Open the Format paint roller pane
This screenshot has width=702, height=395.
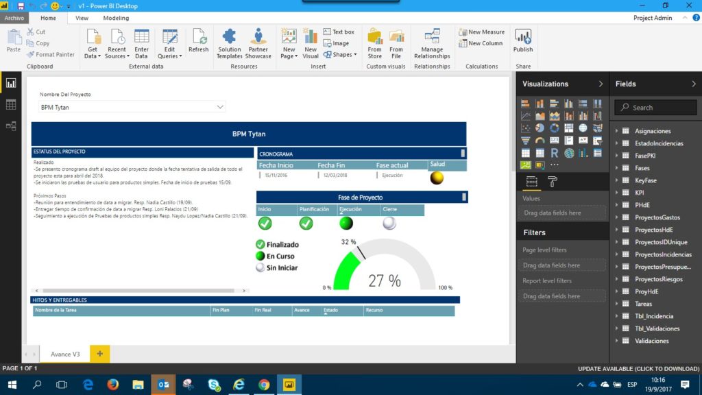click(553, 181)
